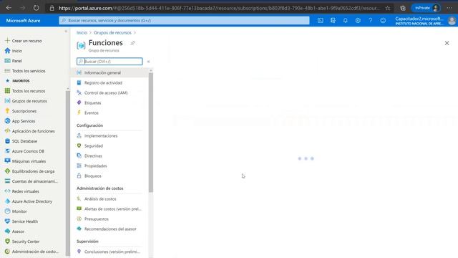Click the Azure Cosmos DB icon
Viewport: 458px width, 258px height.
tap(7, 151)
